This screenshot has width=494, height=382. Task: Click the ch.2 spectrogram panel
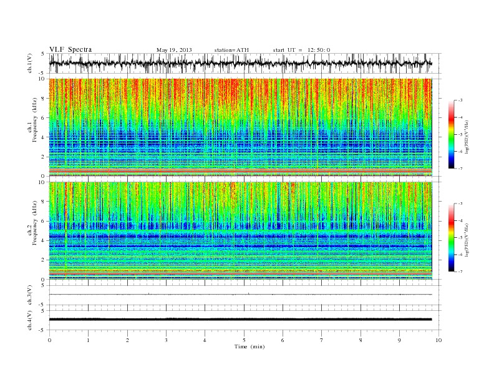coord(240,231)
